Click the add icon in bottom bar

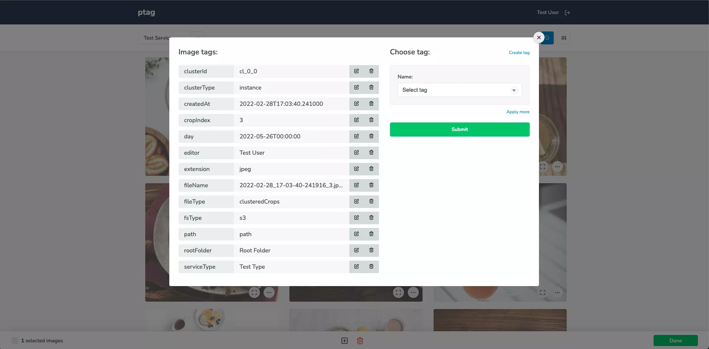tap(345, 341)
